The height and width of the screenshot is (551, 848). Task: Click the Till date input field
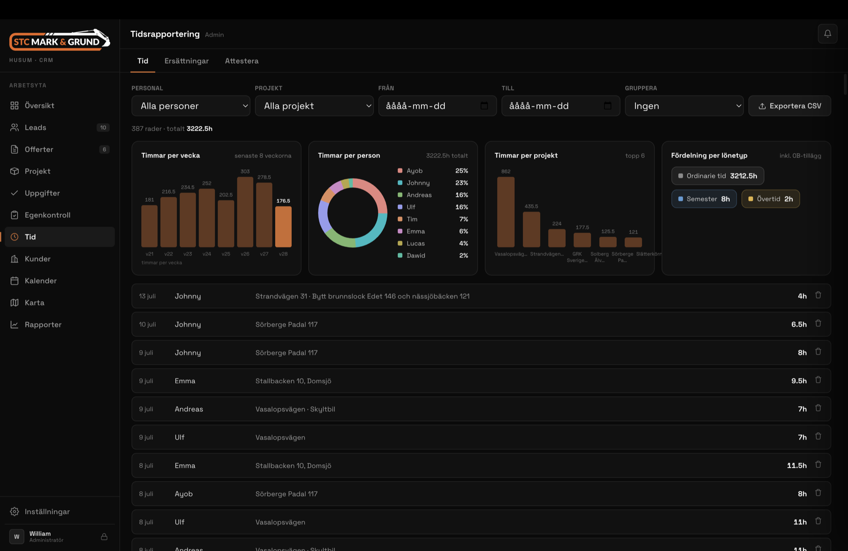(x=561, y=106)
